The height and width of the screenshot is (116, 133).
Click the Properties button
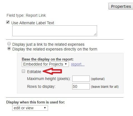[x=121, y=6]
